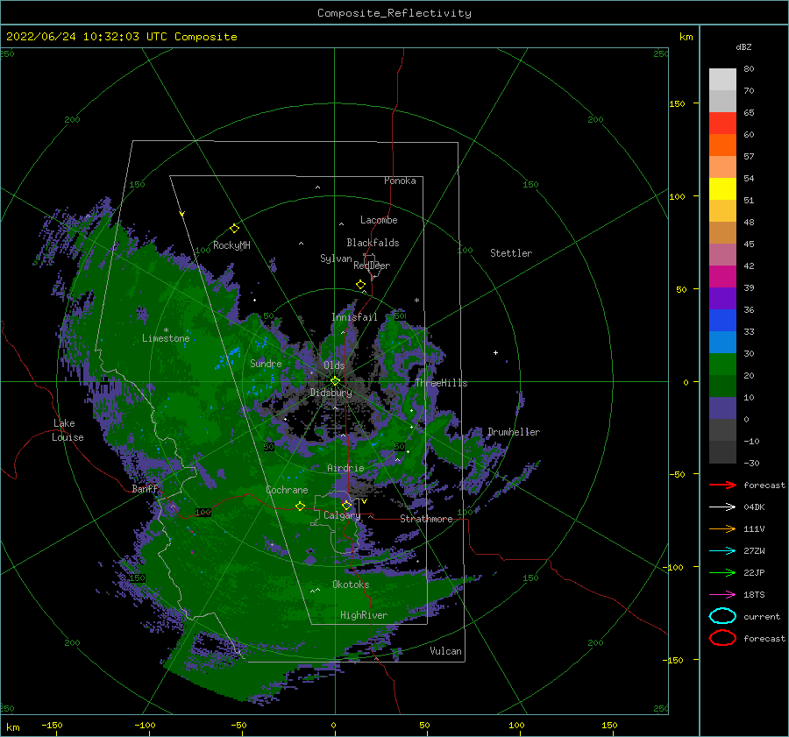Pick the dark green 10-20 dBZ swatch

click(722, 386)
